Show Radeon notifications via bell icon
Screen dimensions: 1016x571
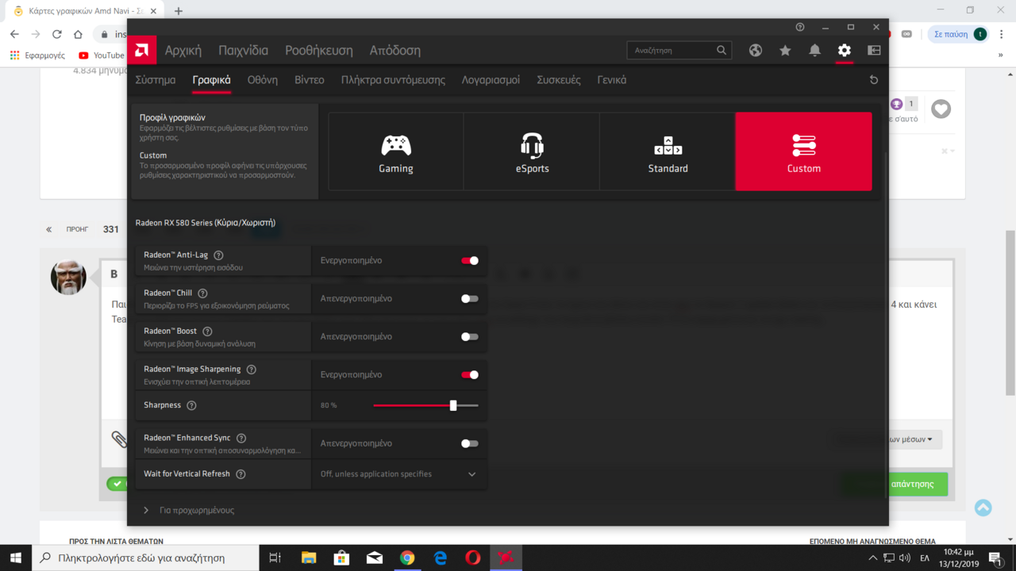pos(814,50)
